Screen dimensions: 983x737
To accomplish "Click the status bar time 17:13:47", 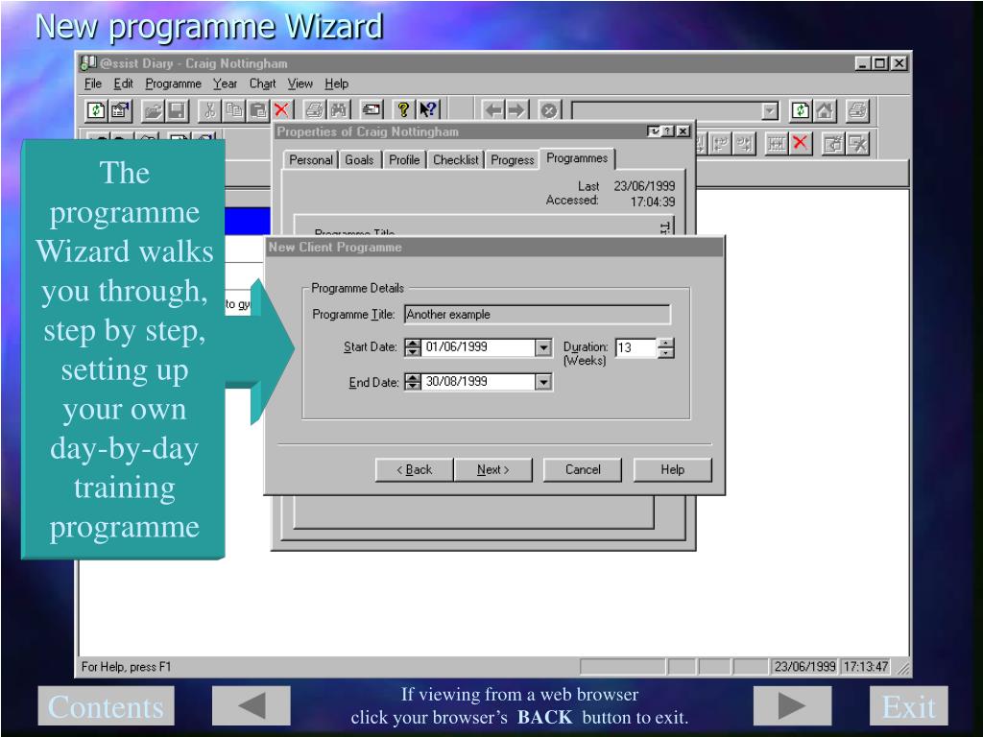I will [865, 666].
